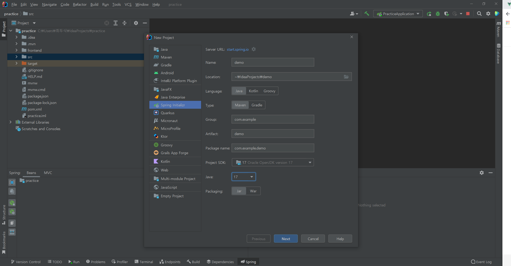This screenshot has width=511, height=266.
Task: Open the PracticeApplication run configuration dropdown
Action: pyautogui.click(x=398, y=14)
